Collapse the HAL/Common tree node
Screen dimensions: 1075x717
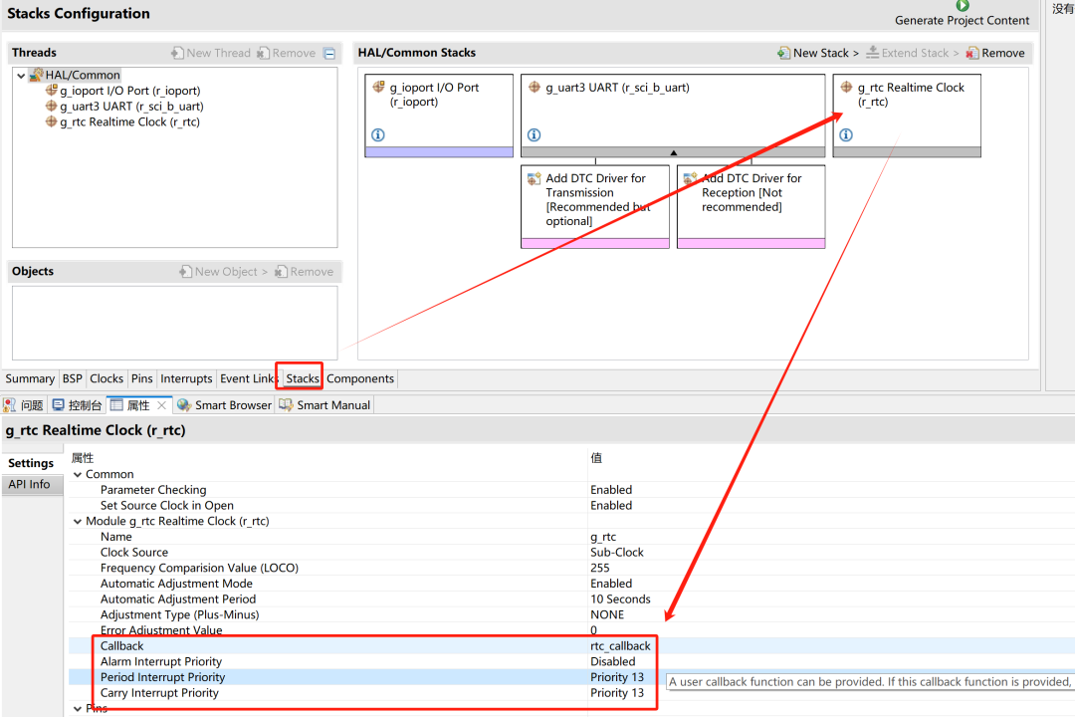[x=21, y=75]
